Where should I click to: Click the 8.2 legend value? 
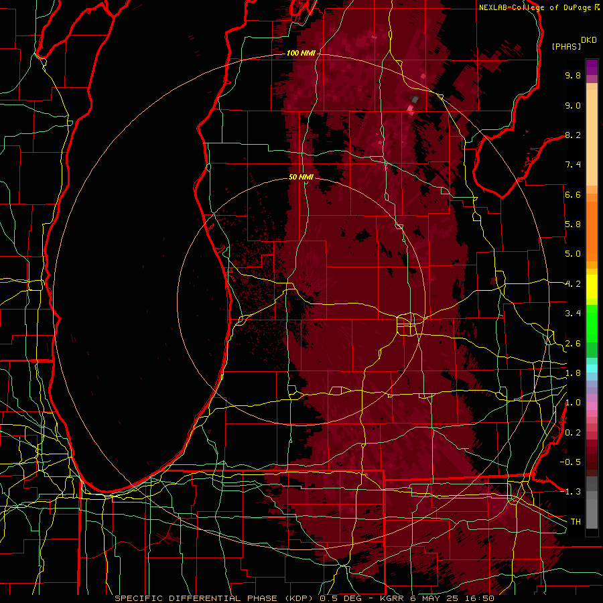[x=573, y=135]
